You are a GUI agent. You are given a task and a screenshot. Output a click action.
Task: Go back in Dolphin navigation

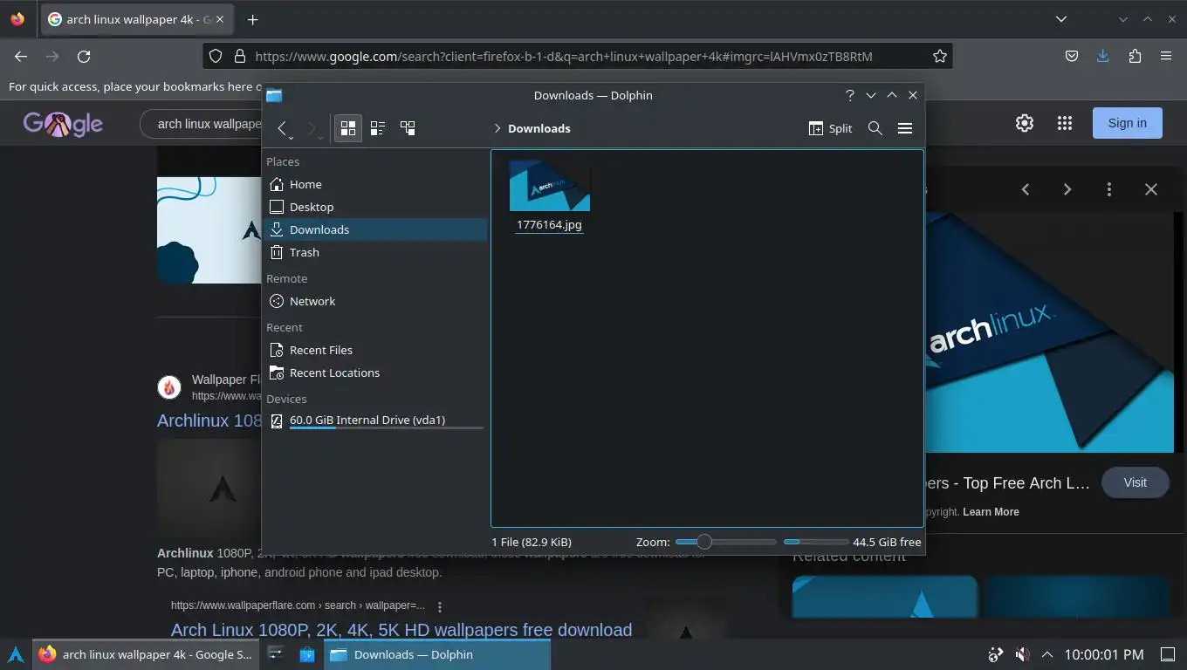[x=282, y=128]
